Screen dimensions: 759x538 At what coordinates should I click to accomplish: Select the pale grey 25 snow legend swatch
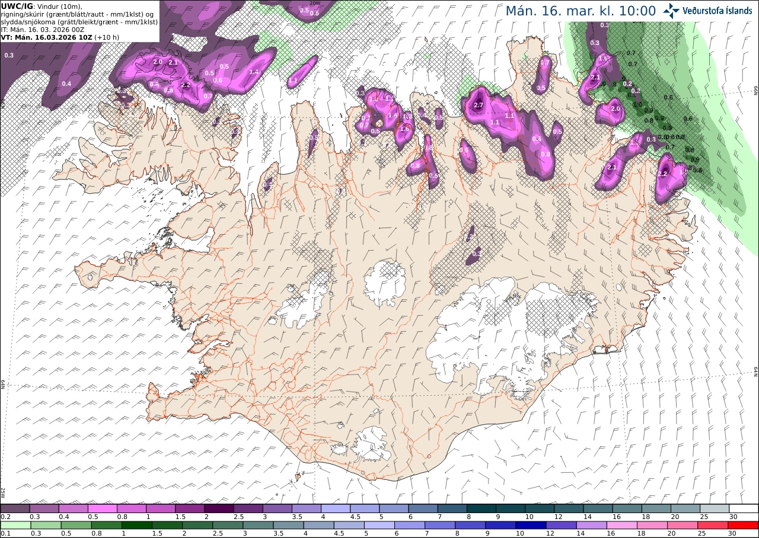tap(715, 508)
